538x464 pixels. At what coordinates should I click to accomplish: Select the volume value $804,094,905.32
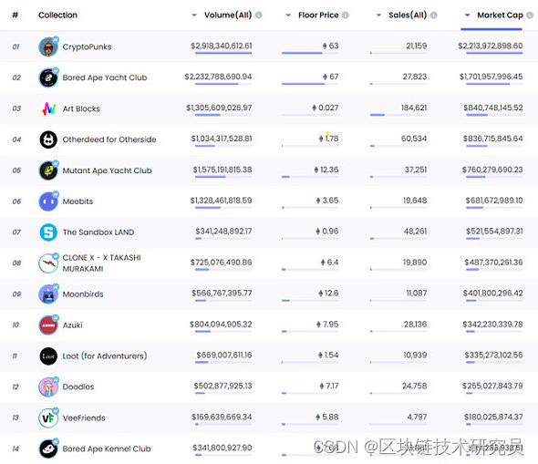[221, 325]
